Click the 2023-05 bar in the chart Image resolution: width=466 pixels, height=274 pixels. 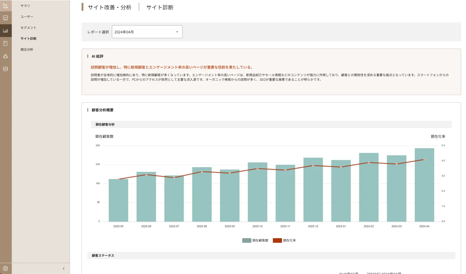tap(119, 200)
